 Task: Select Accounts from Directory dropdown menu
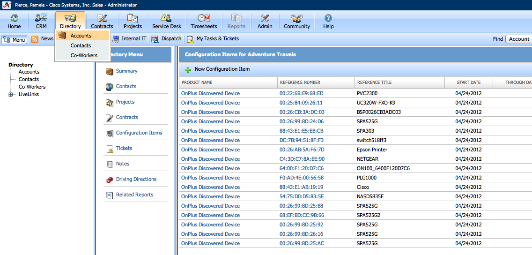83,36
